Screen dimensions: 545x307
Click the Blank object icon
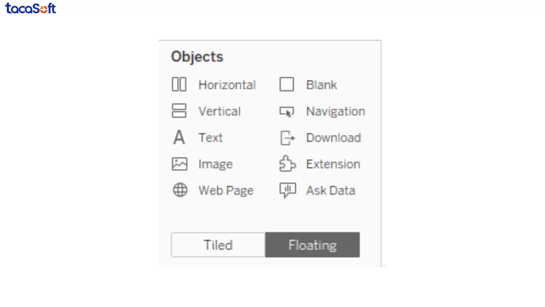click(x=286, y=84)
